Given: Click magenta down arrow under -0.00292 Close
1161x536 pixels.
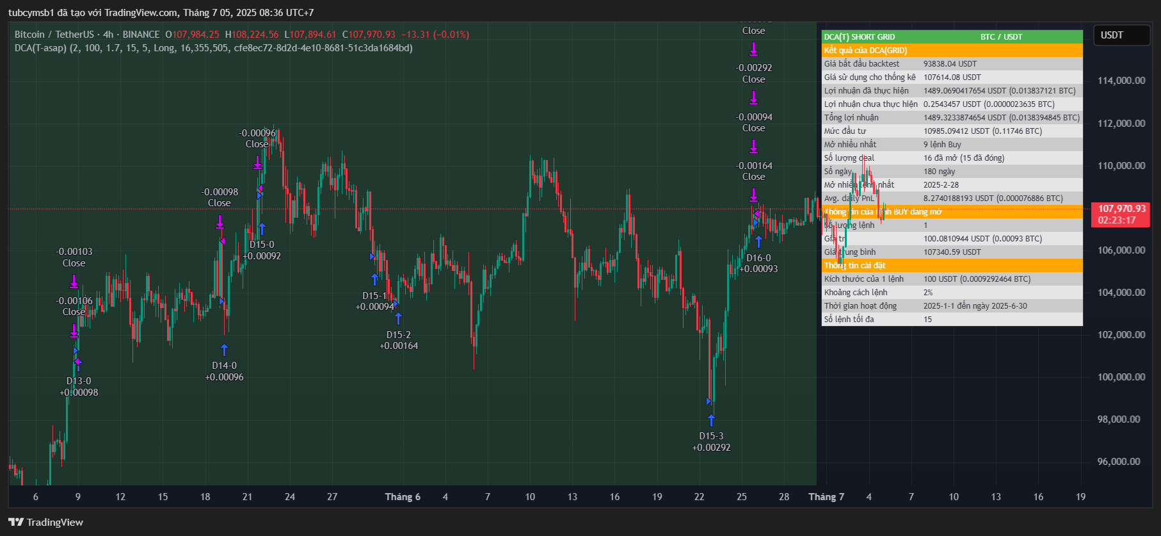Looking at the screenshot, I should click(753, 97).
